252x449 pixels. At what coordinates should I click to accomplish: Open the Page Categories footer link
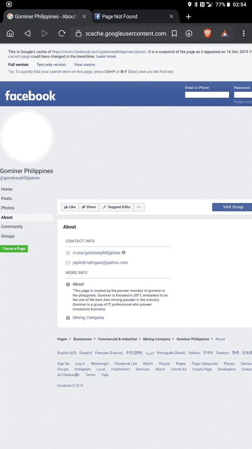[x=205, y=364]
